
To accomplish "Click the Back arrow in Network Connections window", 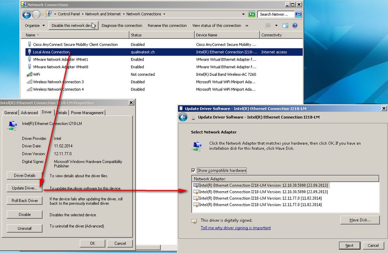I will (26, 14).
